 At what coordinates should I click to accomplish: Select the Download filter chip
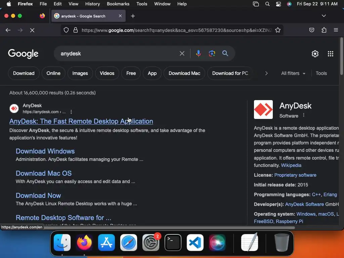24,73
